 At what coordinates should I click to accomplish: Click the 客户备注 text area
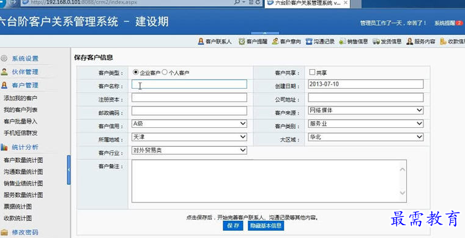(x=269, y=181)
